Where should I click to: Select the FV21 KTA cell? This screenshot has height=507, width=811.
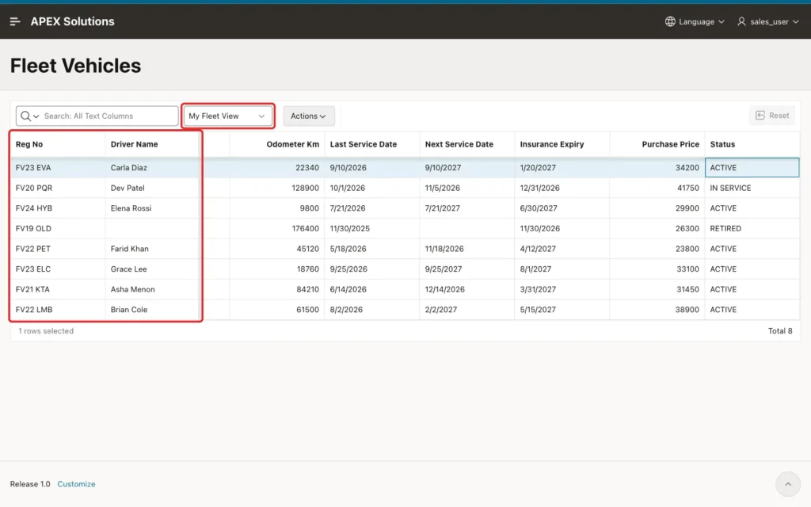58,289
